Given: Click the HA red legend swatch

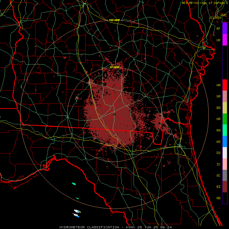Looking at the screenshot, I should click(x=225, y=85).
